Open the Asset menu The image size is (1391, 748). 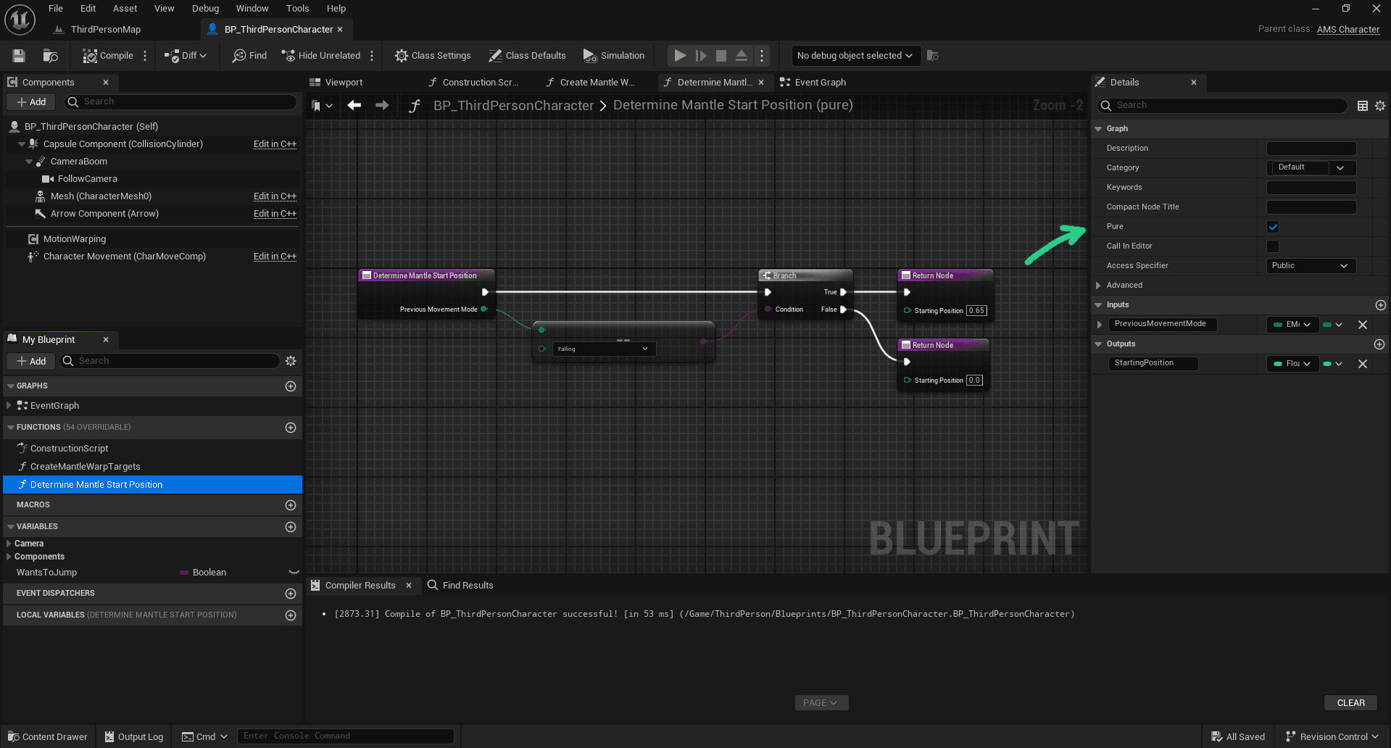[125, 9]
